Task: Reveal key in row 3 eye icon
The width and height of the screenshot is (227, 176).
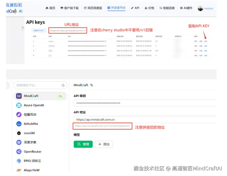Action: click(106, 51)
